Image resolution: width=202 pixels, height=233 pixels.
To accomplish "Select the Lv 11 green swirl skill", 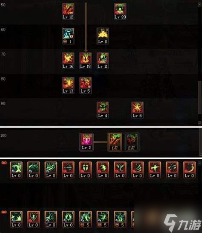I will tap(103, 61).
